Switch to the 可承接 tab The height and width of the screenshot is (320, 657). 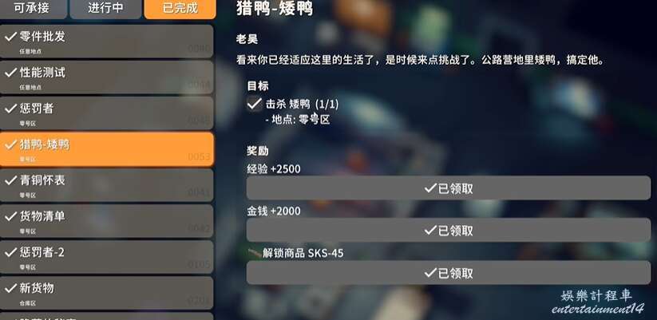[33, 8]
